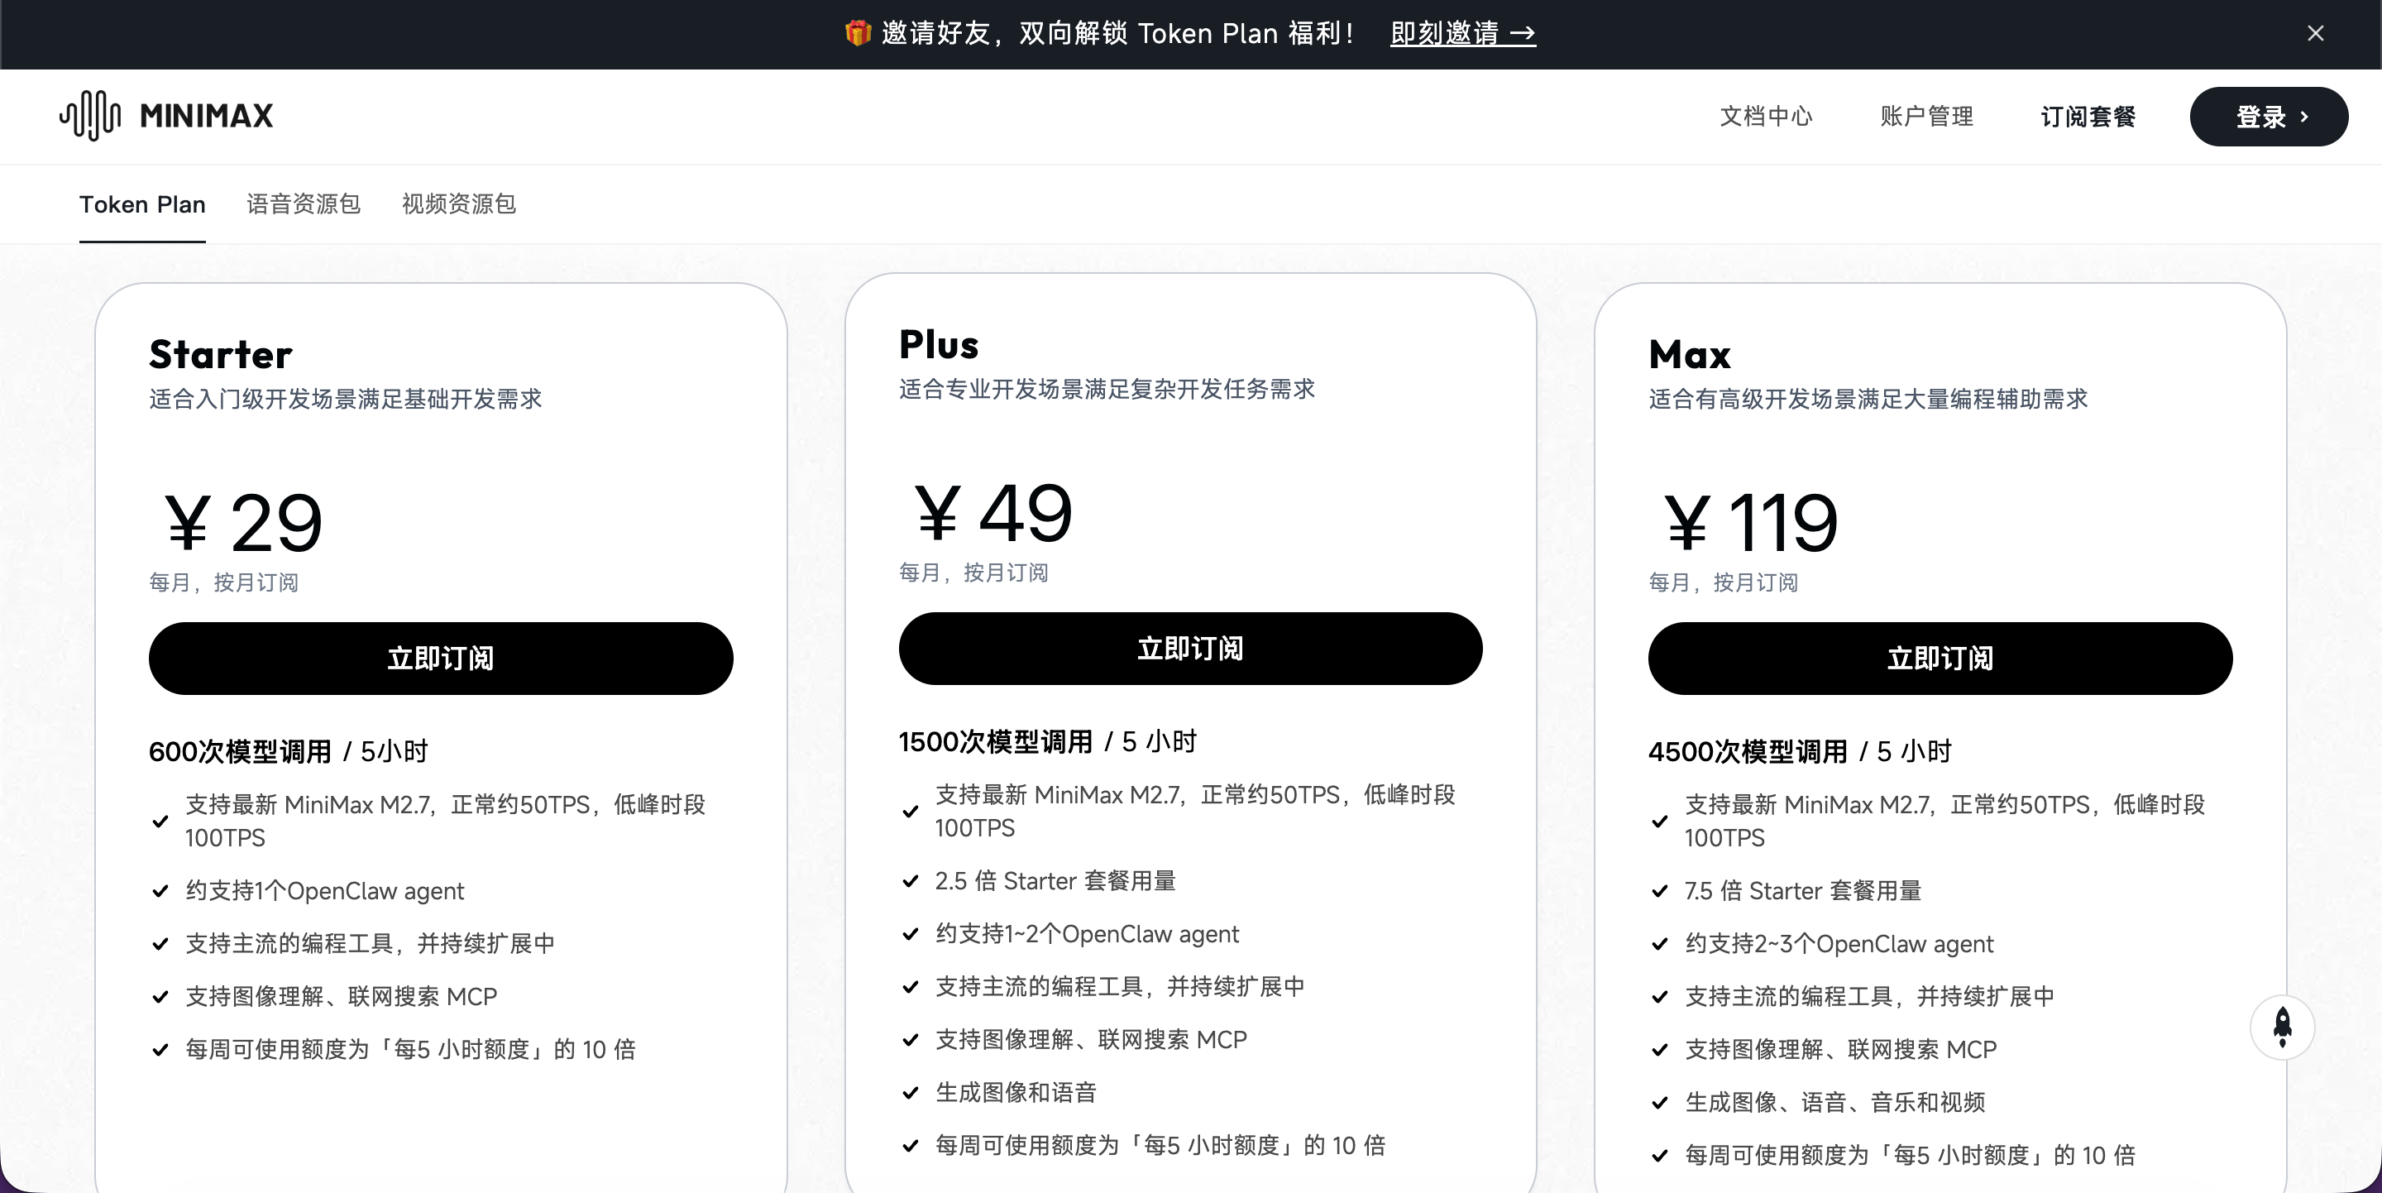The height and width of the screenshot is (1193, 2382).
Task: Click the gift icon in the banner
Action: coord(857,33)
